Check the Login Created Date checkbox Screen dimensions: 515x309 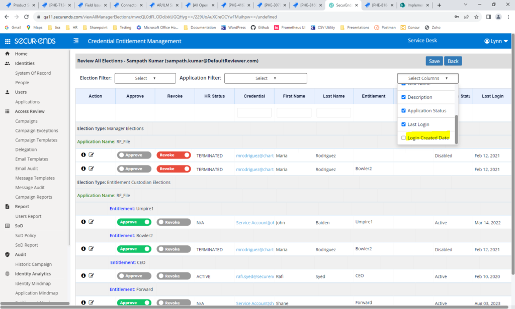click(403, 138)
